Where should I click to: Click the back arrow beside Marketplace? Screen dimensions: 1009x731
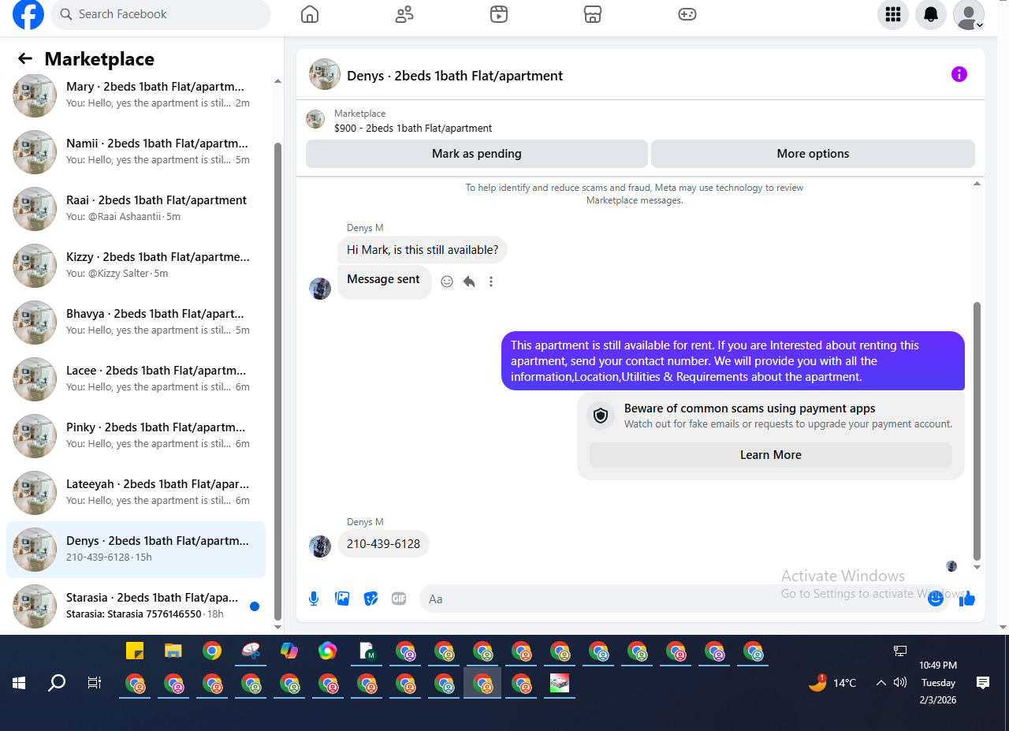coord(25,58)
